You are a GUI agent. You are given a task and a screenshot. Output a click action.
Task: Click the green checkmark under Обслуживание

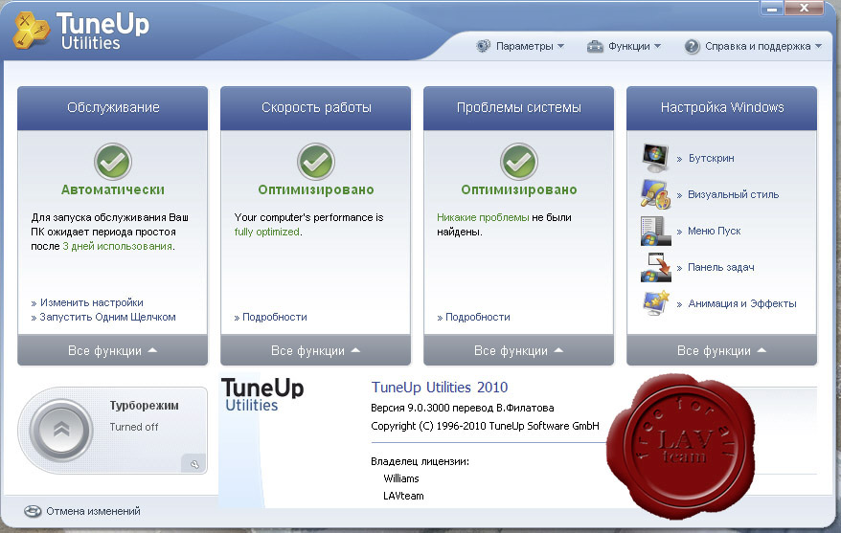point(113,161)
